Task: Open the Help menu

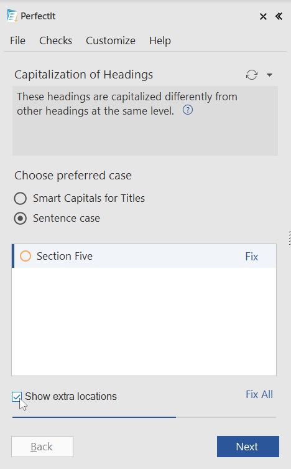Action: (x=160, y=40)
